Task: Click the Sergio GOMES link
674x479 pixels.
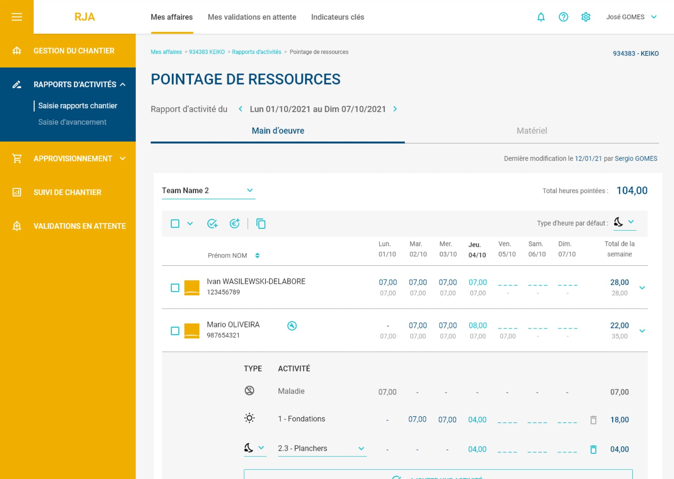Action: point(636,159)
